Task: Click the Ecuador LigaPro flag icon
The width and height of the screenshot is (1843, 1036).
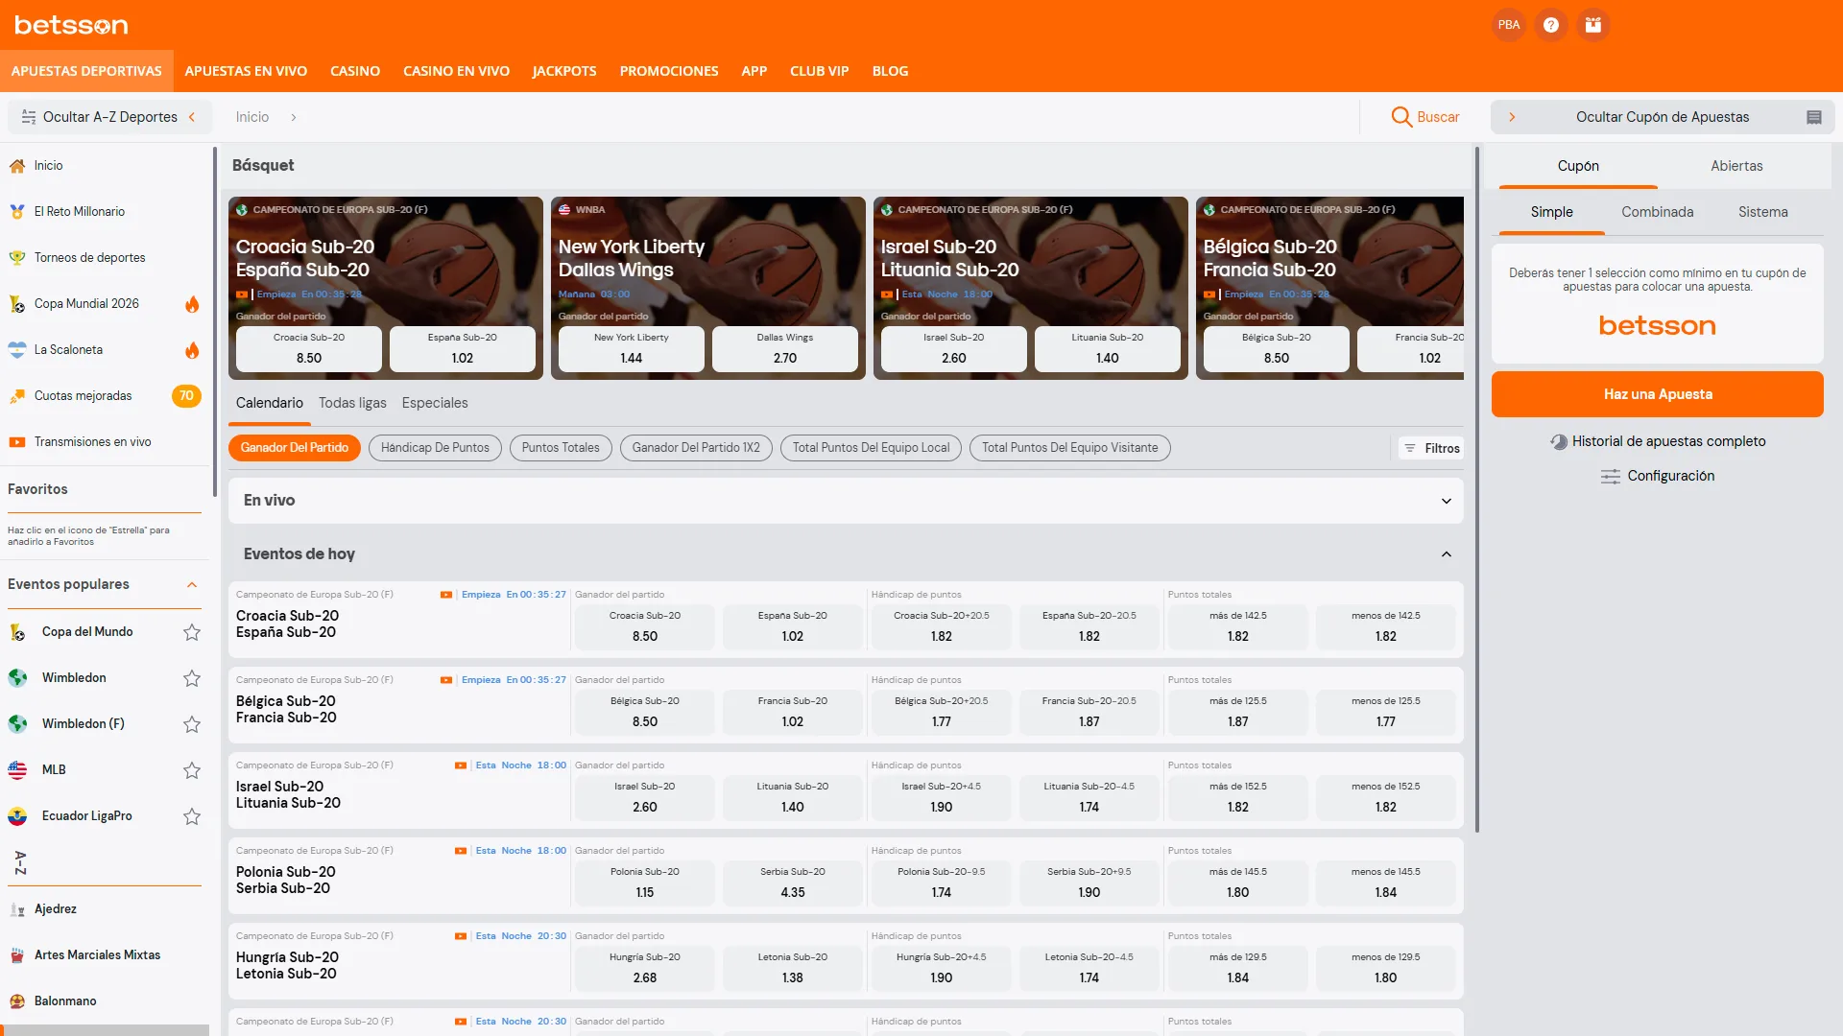Action: tap(17, 816)
